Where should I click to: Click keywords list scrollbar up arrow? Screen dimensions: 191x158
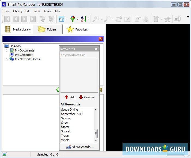click(95, 110)
